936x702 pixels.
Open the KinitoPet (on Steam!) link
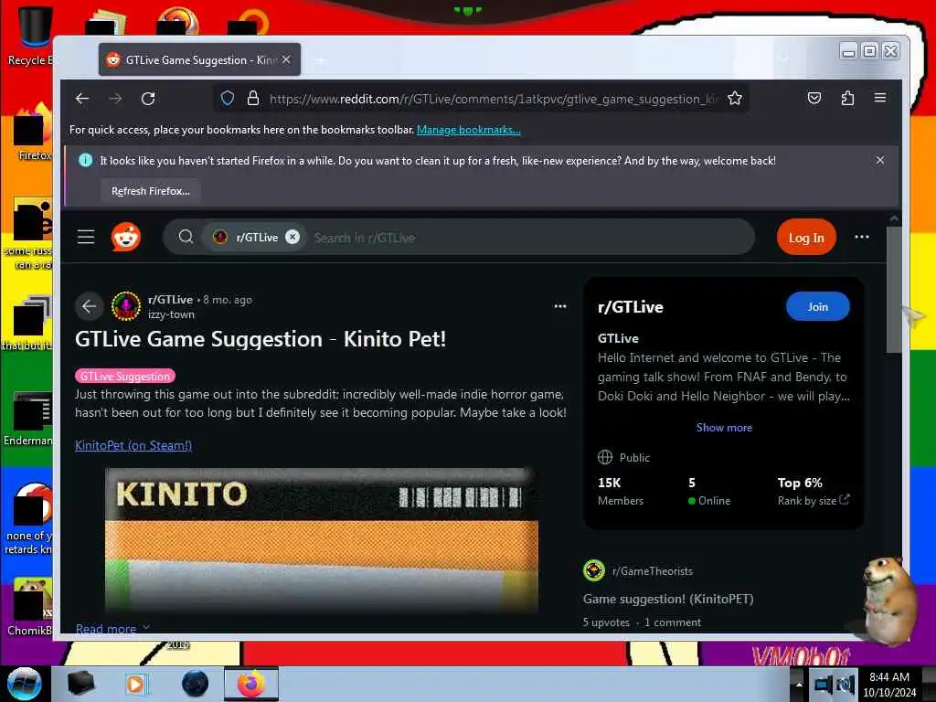(x=133, y=445)
